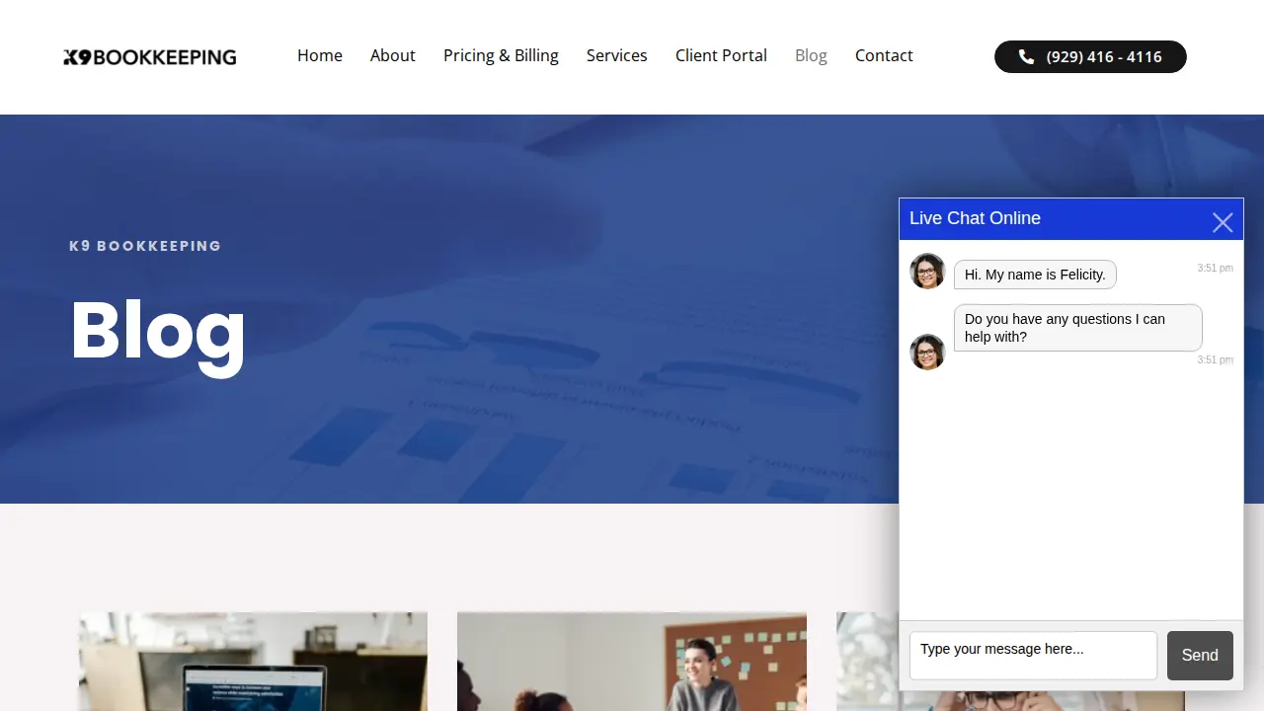1264x711 pixels.
Task: Focus the 'Type your message here...' field
Action: [1033, 656]
